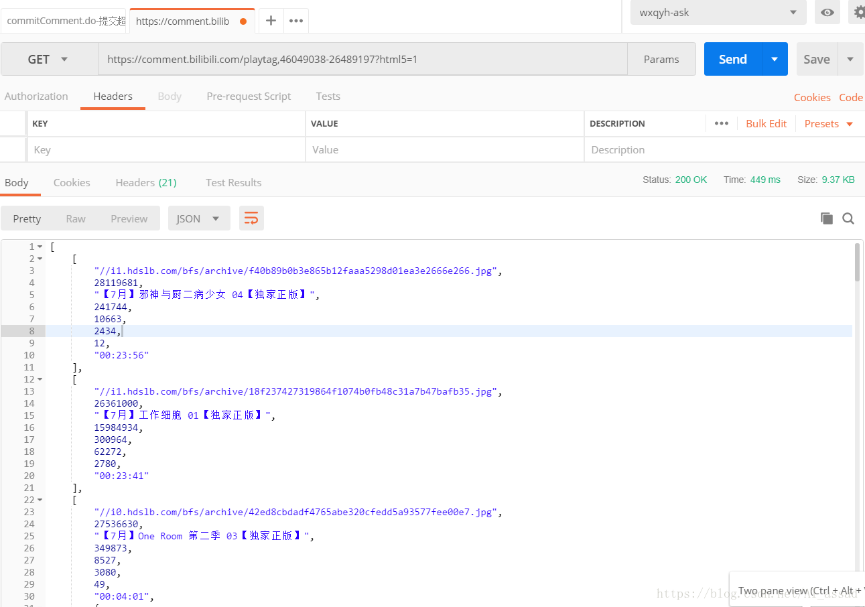865x607 pixels.
Task: Search the response body magnifier icon
Action: tap(848, 218)
